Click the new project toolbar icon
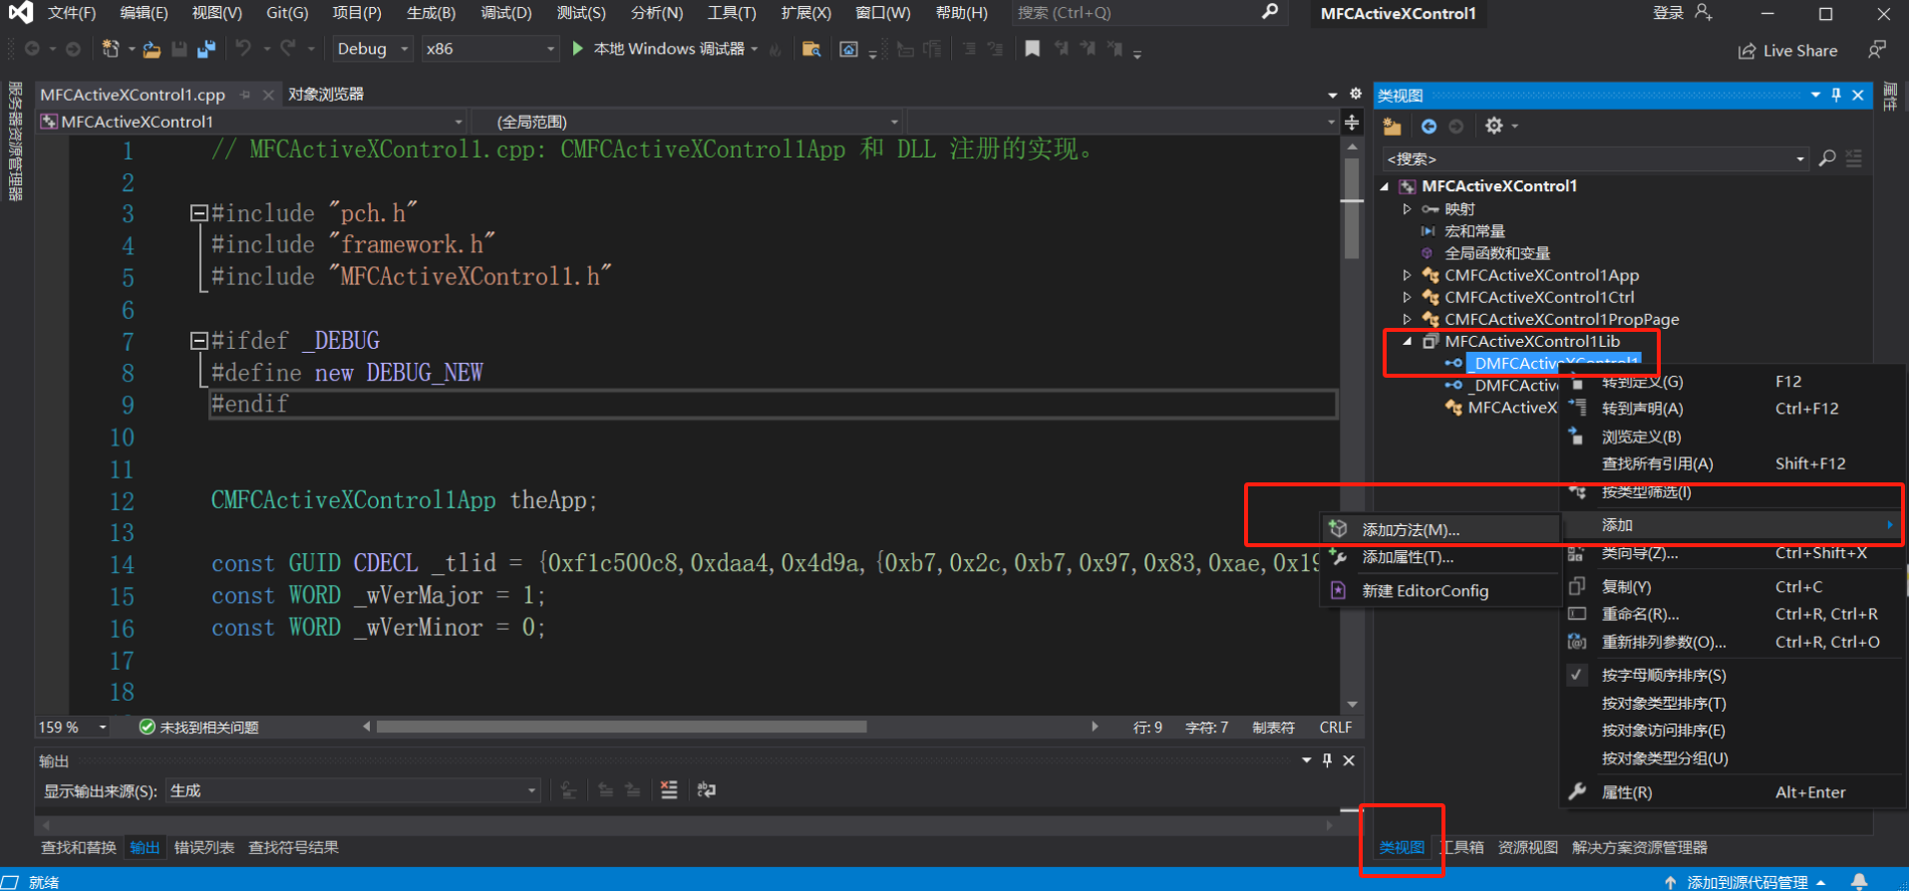Screen dimensions: 1909x891 (111, 49)
